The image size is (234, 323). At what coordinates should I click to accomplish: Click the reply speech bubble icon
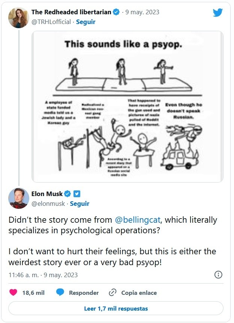(x=59, y=293)
